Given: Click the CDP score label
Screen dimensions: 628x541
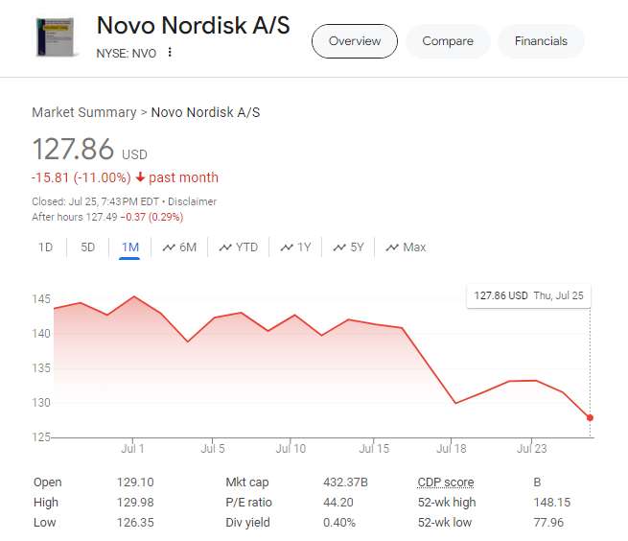Looking at the screenshot, I should point(445,482).
